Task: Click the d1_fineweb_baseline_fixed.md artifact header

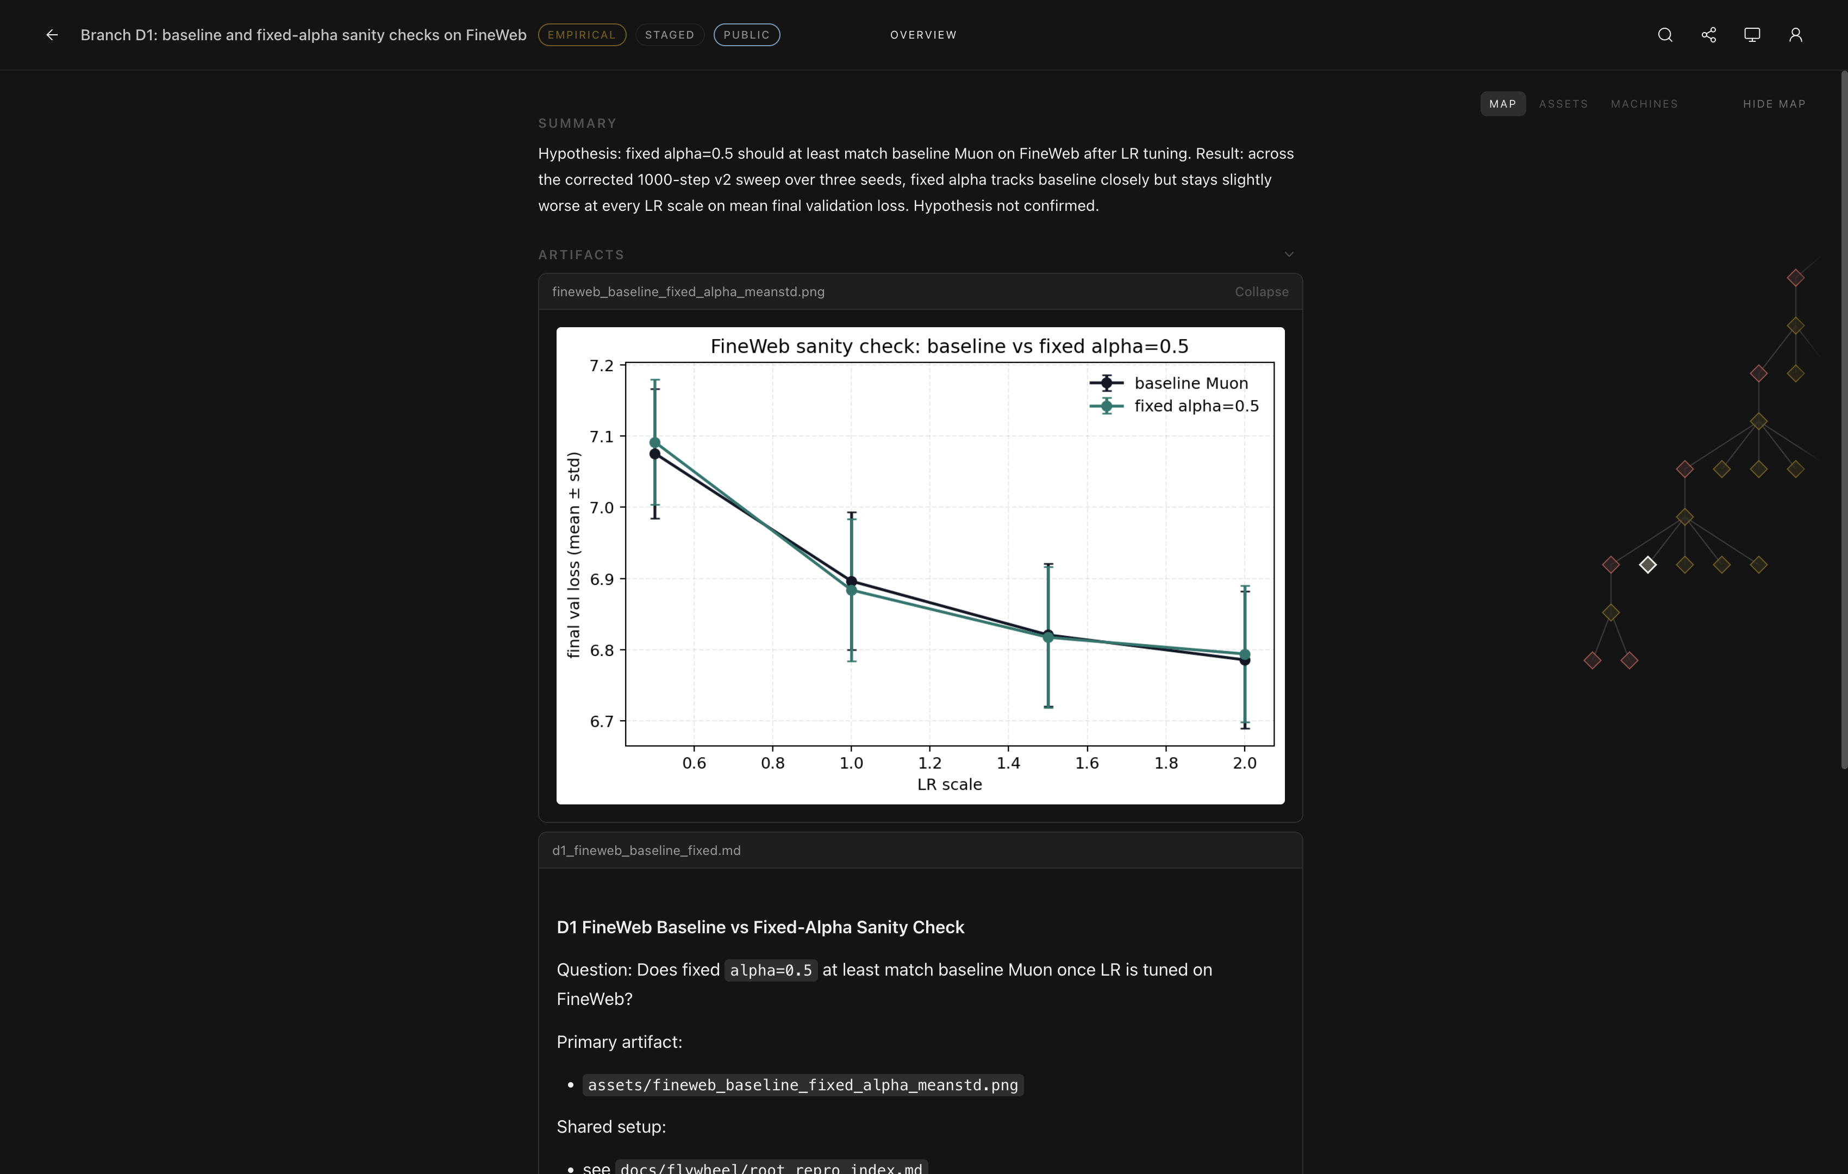Action: tap(920, 850)
